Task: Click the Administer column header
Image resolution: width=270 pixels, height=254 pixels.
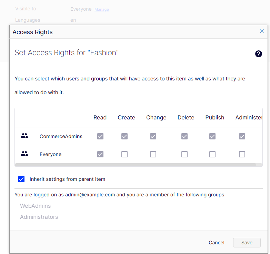Action: (249, 118)
